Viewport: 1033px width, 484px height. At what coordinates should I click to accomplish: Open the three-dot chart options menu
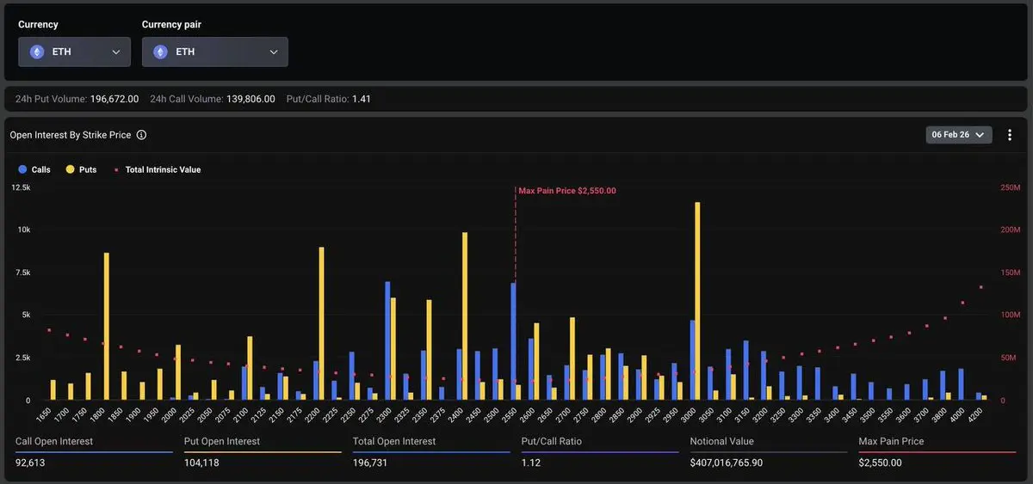pos(1010,135)
